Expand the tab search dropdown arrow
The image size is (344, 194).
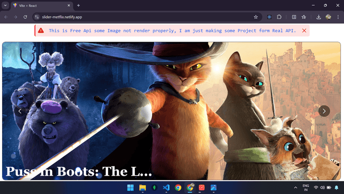[5, 5]
